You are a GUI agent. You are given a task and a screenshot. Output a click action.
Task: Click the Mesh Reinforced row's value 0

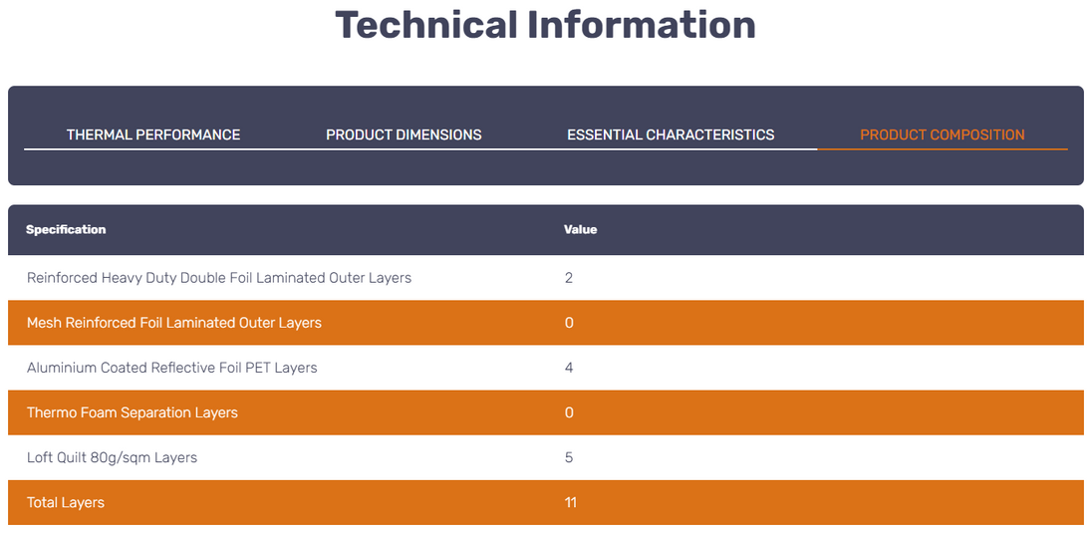pos(569,323)
